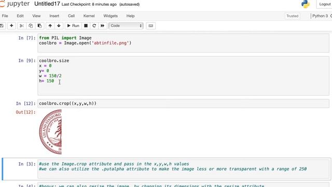Open the cell type Code dropdown
Viewport: 332px width, 187px height.
126,25
